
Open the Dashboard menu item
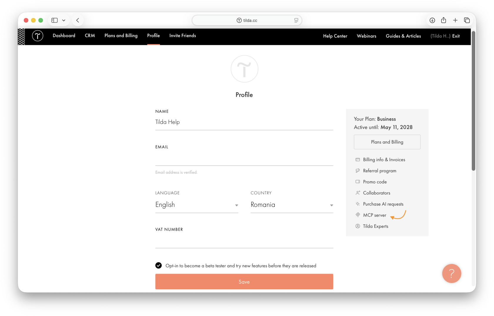pyautogui.click(x=64, y=36)
